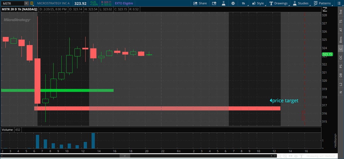
Task: Open the L2 sidebar tab
Action: pyautogui.click(x=341, y=84)
